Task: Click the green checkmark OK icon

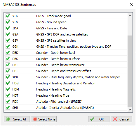Action: pyautogui.click(x=92, y=119)
